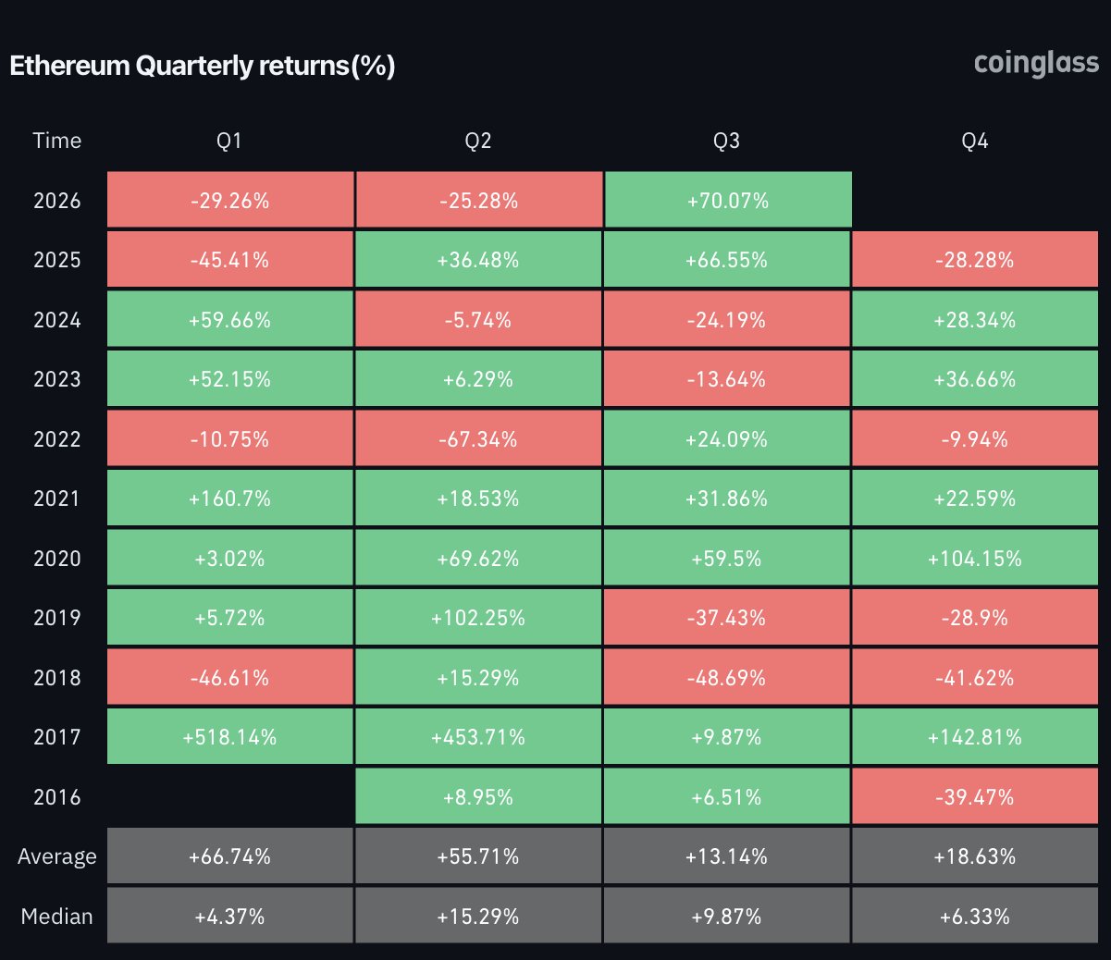Click the 2024 Q3 -24.19% cell
Viewport: 1111px width, 960px height.
pyautogui.click(x=727, y=319)
